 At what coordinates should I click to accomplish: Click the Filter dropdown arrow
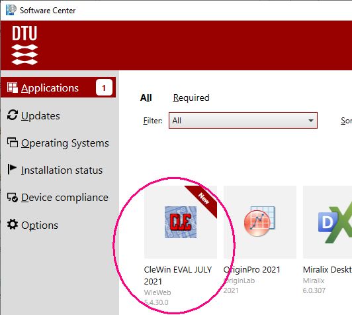311,121
